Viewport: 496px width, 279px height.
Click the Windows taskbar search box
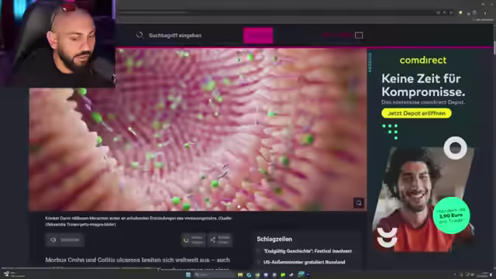click(x=214, y=274)
